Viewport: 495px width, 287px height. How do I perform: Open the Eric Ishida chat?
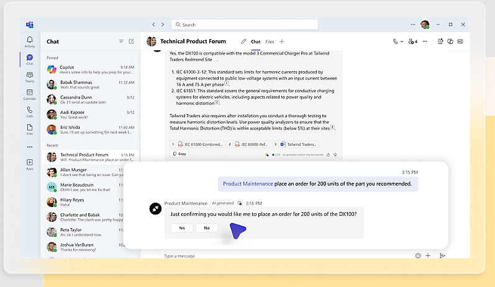pyautogui.click(x=90, y=130)
